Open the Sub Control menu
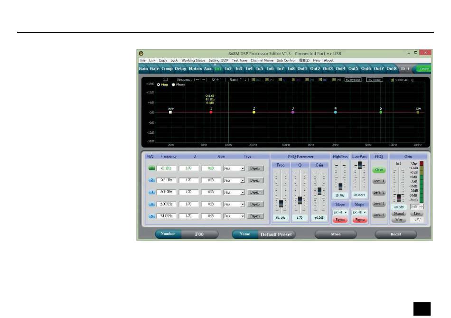451x318 pixels. (286, 60)
